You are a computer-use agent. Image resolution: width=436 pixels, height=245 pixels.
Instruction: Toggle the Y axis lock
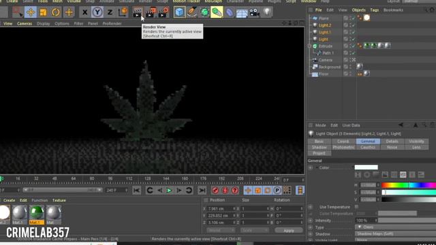(x=97, y=12)
